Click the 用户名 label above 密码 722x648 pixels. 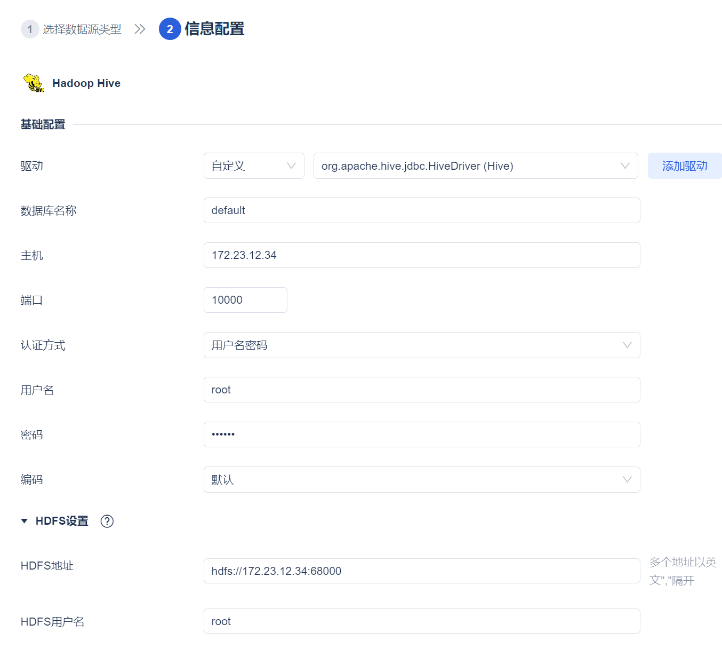(x=37, y=390)
